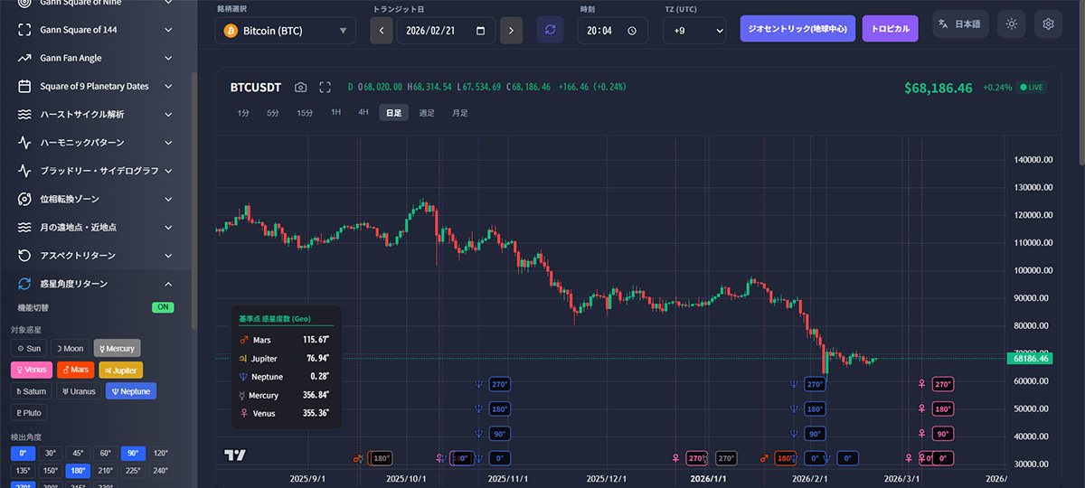1085x488 pixels.
Task: Open the TZ (UTC) +9 dropdown
Action: coord(694,30)
